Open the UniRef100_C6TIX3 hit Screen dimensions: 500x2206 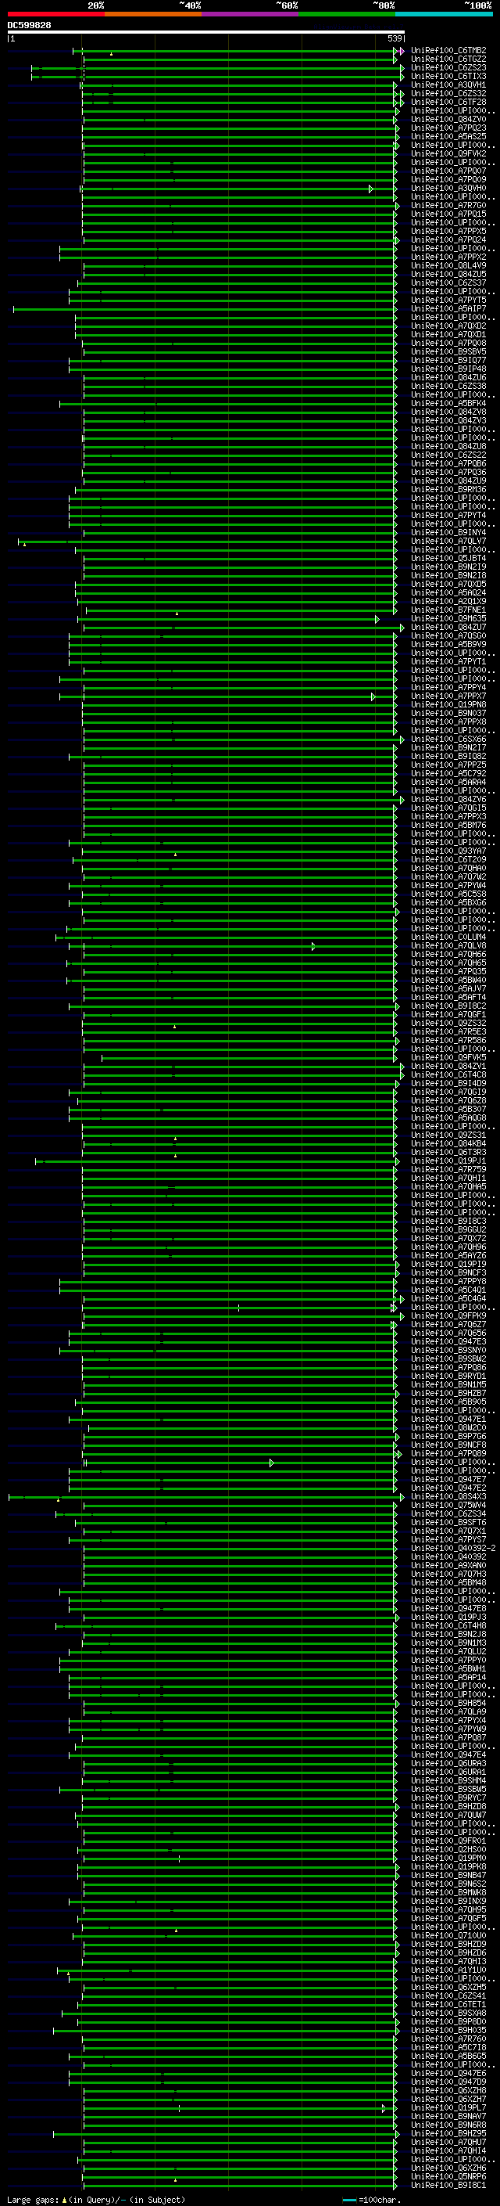(x=448, y=76)
